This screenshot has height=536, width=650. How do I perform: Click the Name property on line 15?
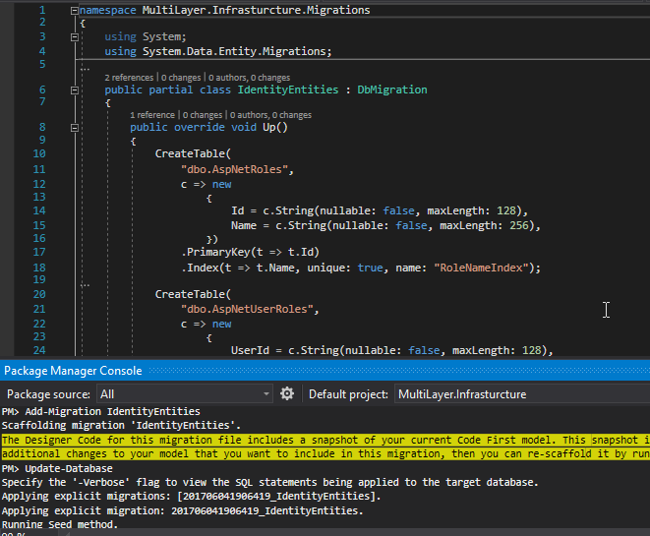click(x=244, y=225)
